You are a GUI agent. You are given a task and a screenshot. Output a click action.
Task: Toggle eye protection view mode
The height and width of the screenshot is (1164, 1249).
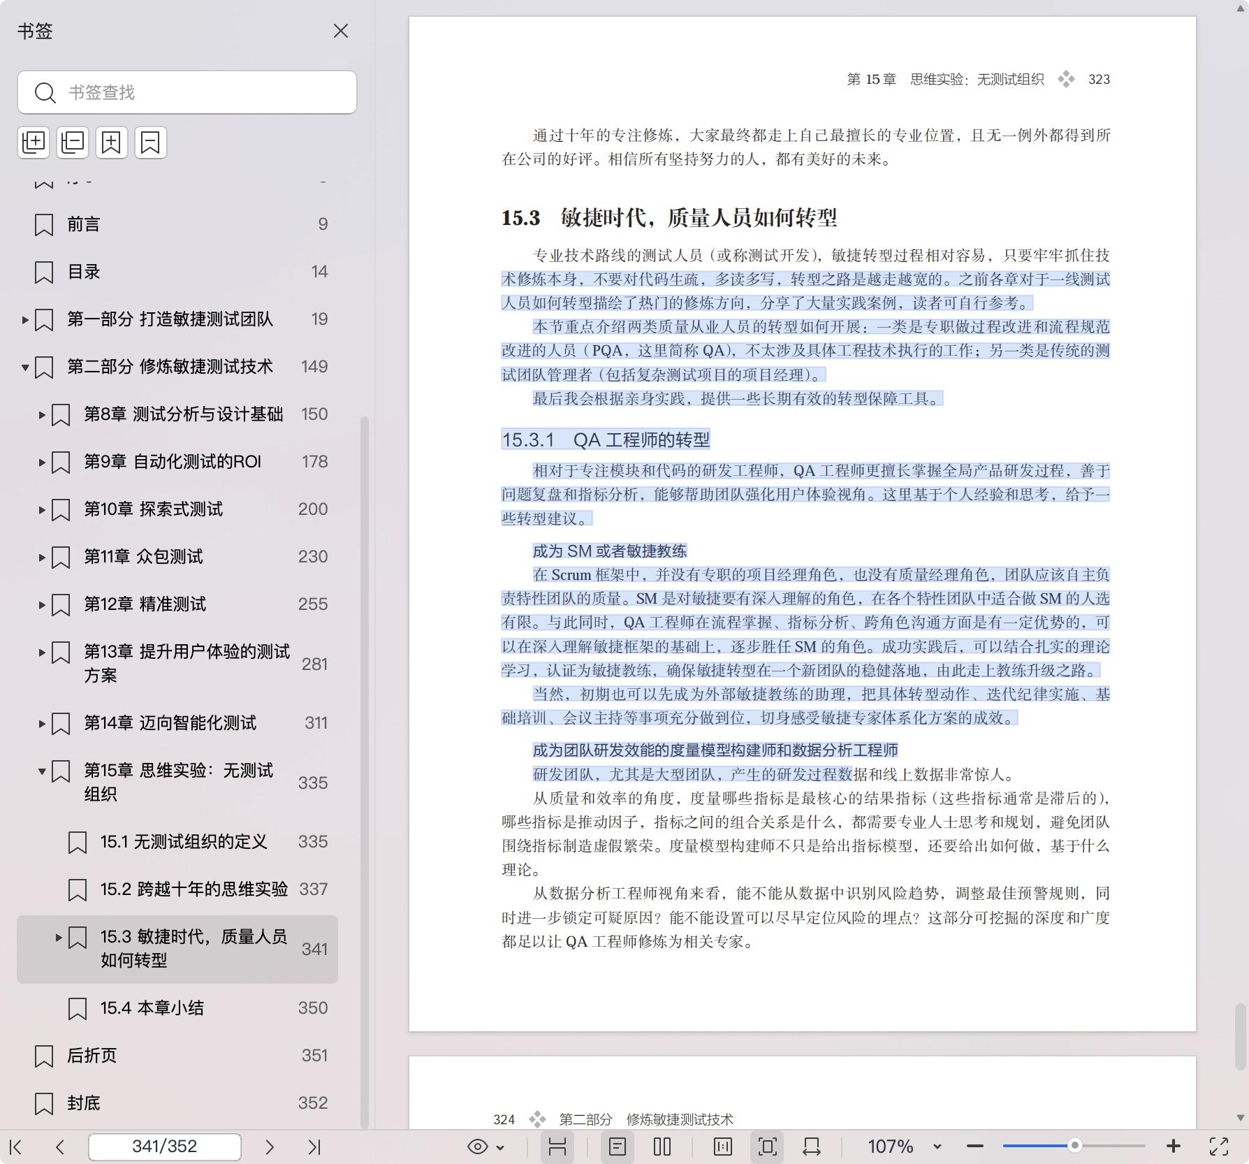click(478, 1147)
